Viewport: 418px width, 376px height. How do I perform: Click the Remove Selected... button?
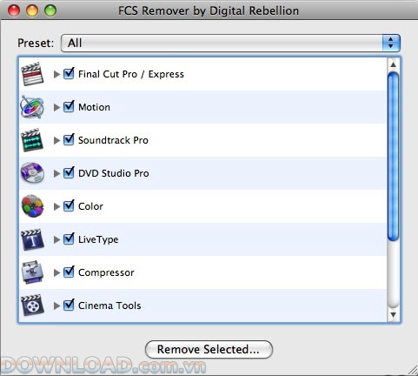[x=209, y=349]
